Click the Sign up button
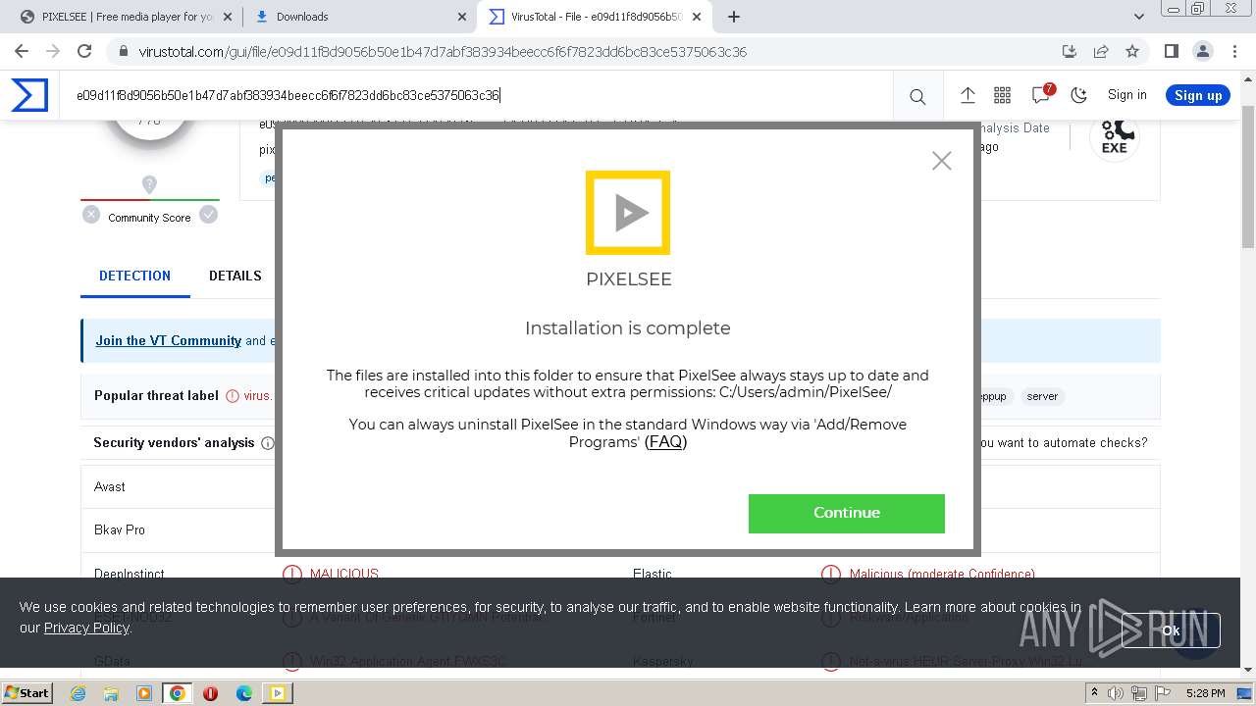This screenshot has height=706, width=1256. (x=1198, y=95)
